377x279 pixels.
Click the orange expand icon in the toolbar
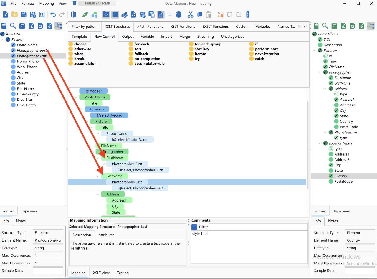(x=221, y=14)
